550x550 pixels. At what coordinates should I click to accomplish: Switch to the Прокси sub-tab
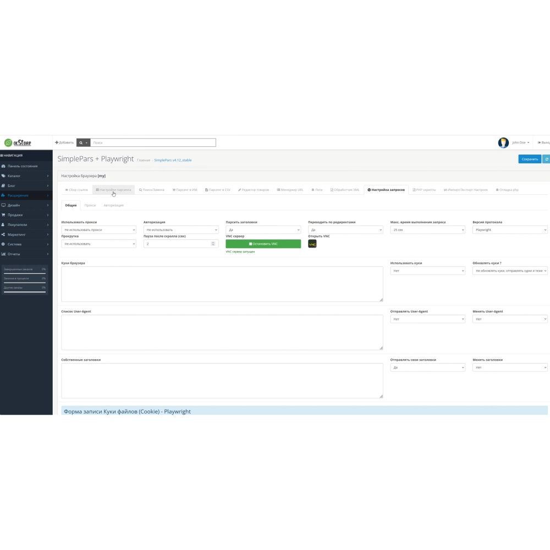click(x=90, y=205)
